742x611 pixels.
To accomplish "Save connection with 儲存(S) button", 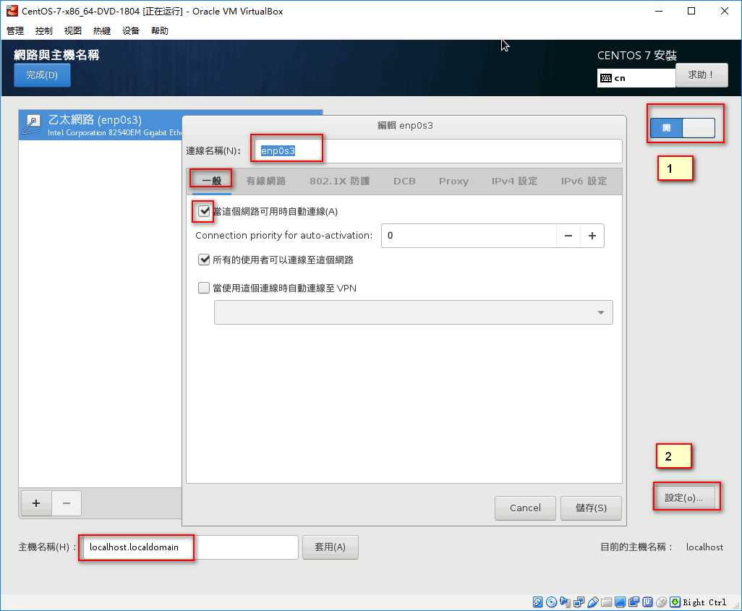I will (x=591, y=508).
